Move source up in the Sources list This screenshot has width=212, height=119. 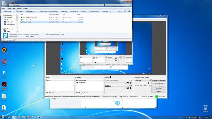coord(85,93)
